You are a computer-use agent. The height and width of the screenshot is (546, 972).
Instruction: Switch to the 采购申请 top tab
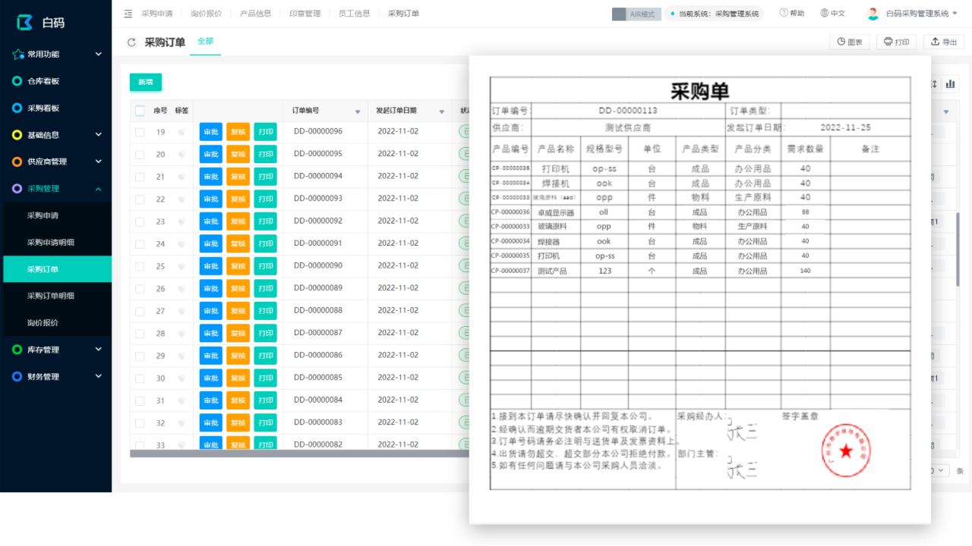pos(157,14)
